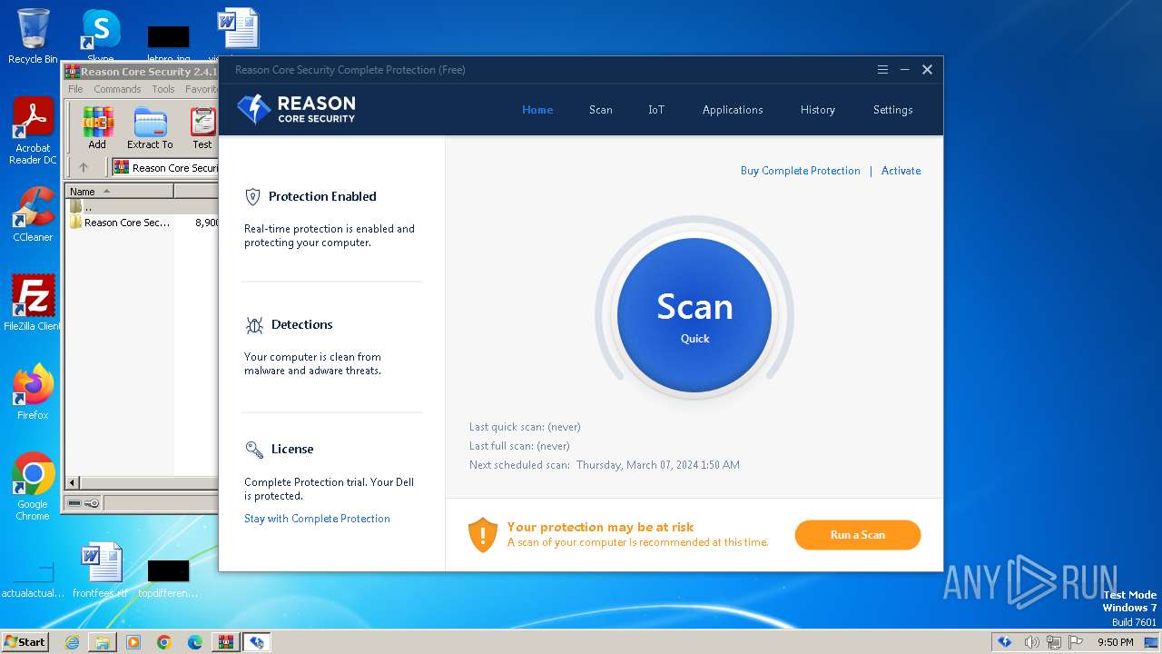
Task: Select the Firefox desktop icon
Action: point(33,392)
